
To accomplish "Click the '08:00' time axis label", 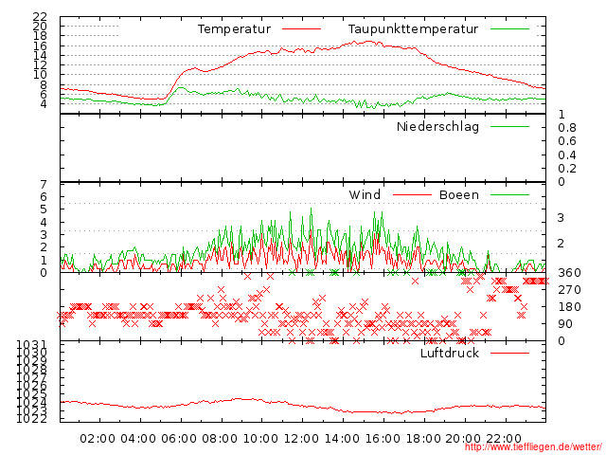I will click(220, 439).
